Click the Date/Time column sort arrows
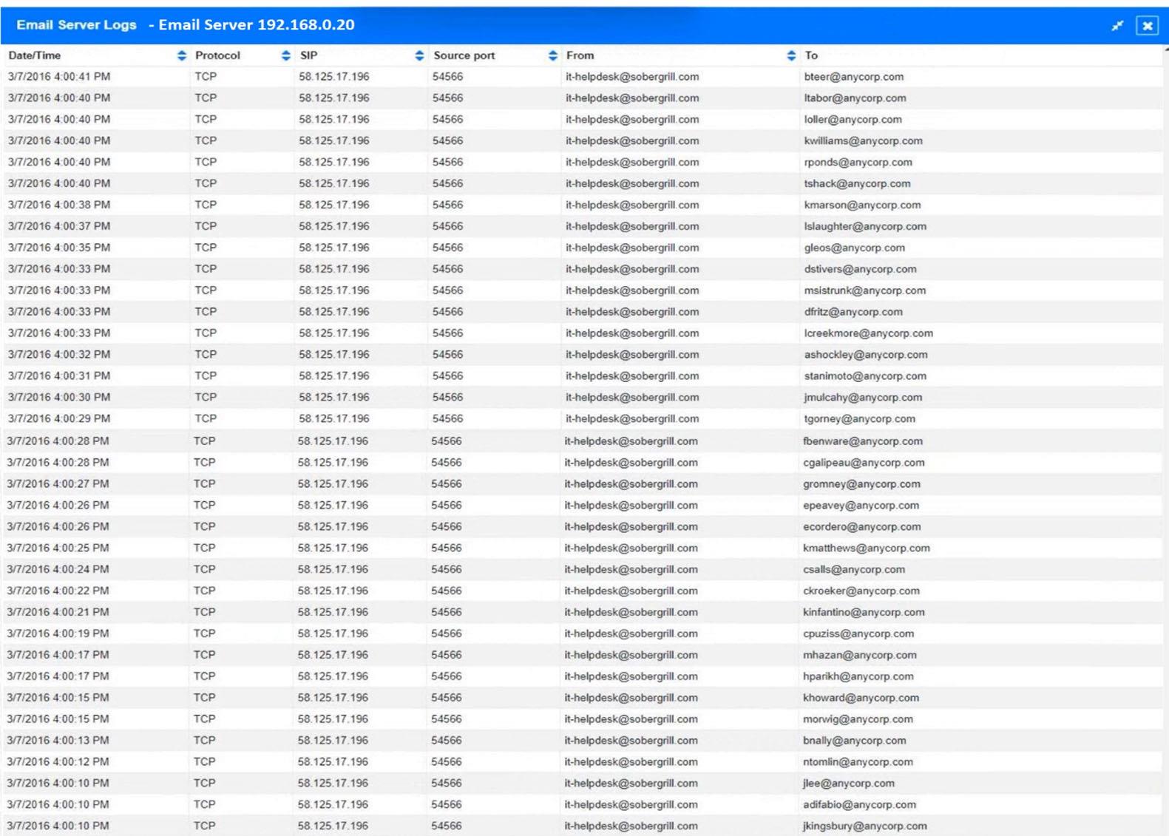This screenshot has width=1169, height=836. pos(181,55)
